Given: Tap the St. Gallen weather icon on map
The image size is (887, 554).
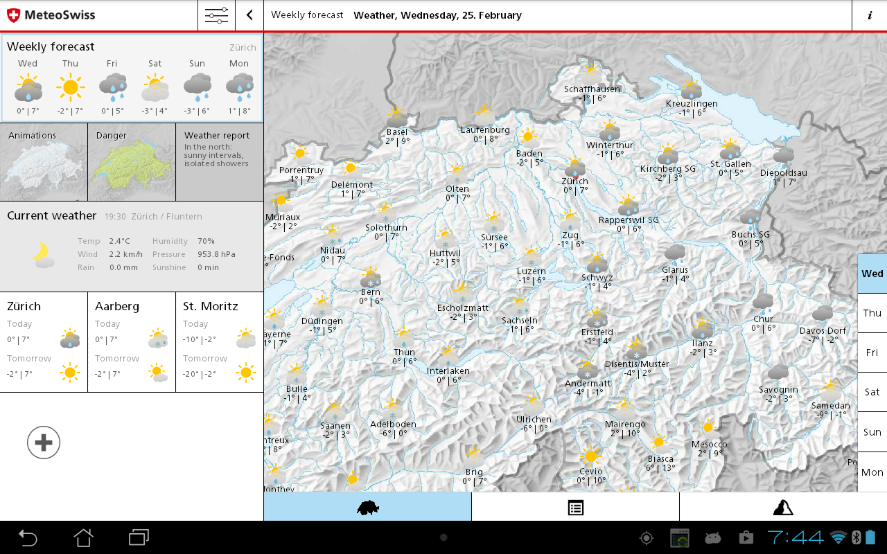Looking at the screenshot, I should tap(730, 150).
